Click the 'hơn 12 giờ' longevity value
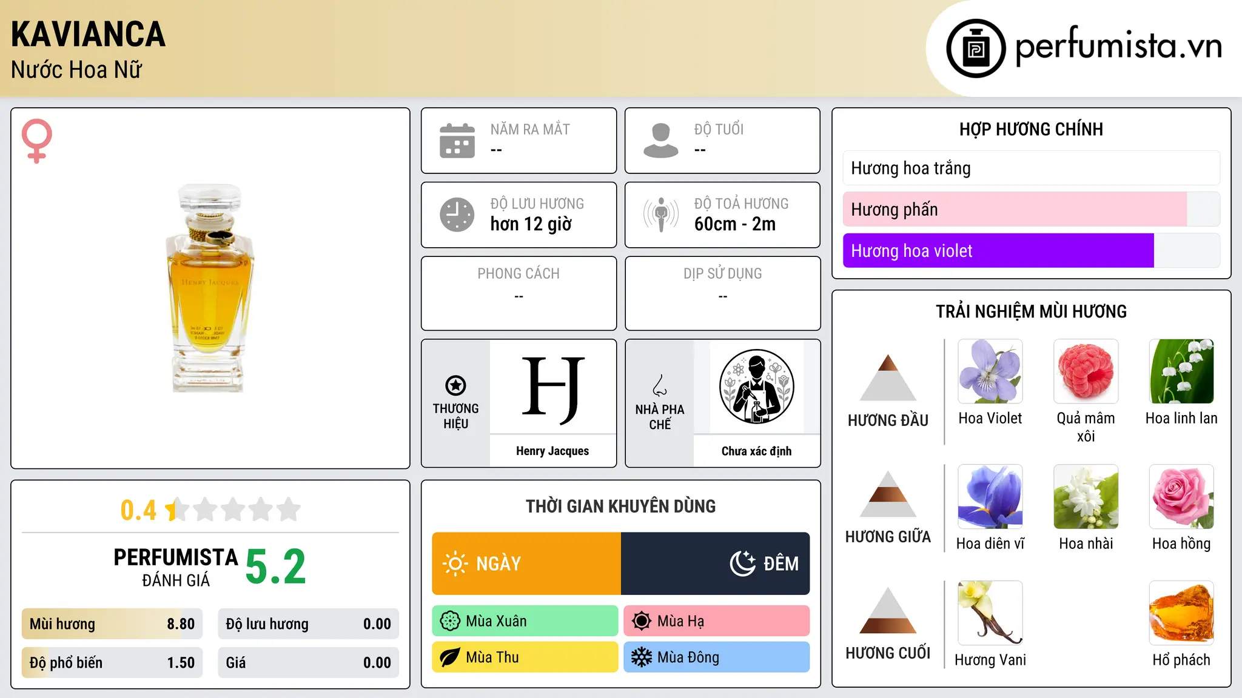The image size is (1242, 698). [x=531, y=224]
